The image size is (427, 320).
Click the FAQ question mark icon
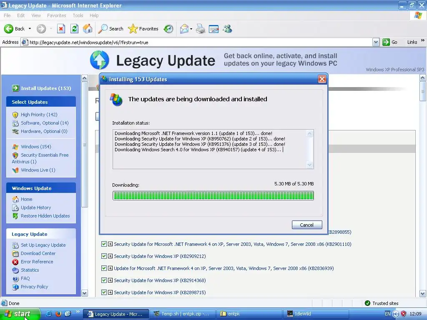[x=15, y=279]
